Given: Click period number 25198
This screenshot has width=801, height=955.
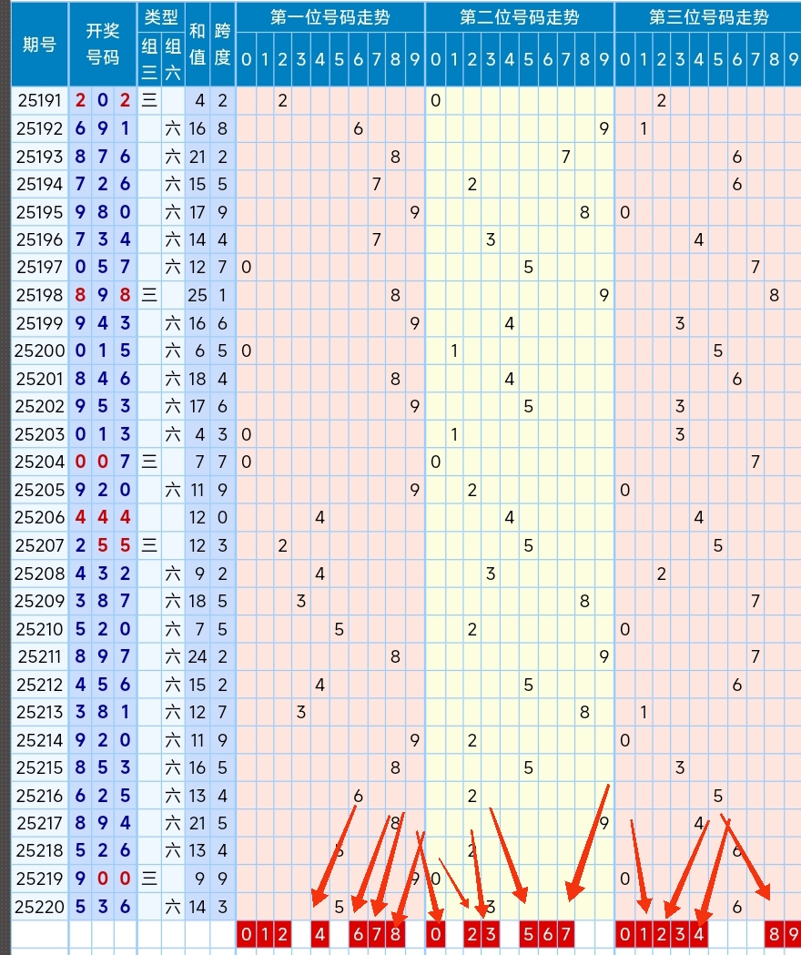Looking at the screenshot, I should pyautogui.click(x=39, y=295).
